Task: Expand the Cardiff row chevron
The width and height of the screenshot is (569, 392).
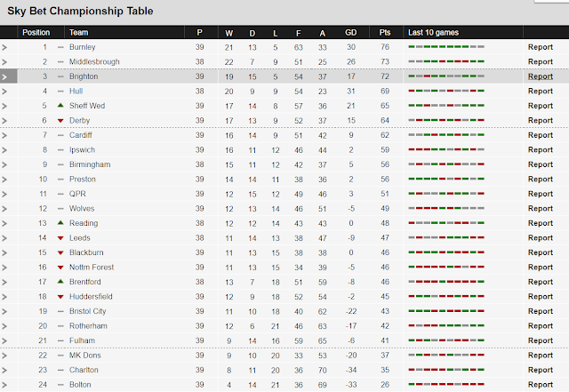Action: point(4,136)
